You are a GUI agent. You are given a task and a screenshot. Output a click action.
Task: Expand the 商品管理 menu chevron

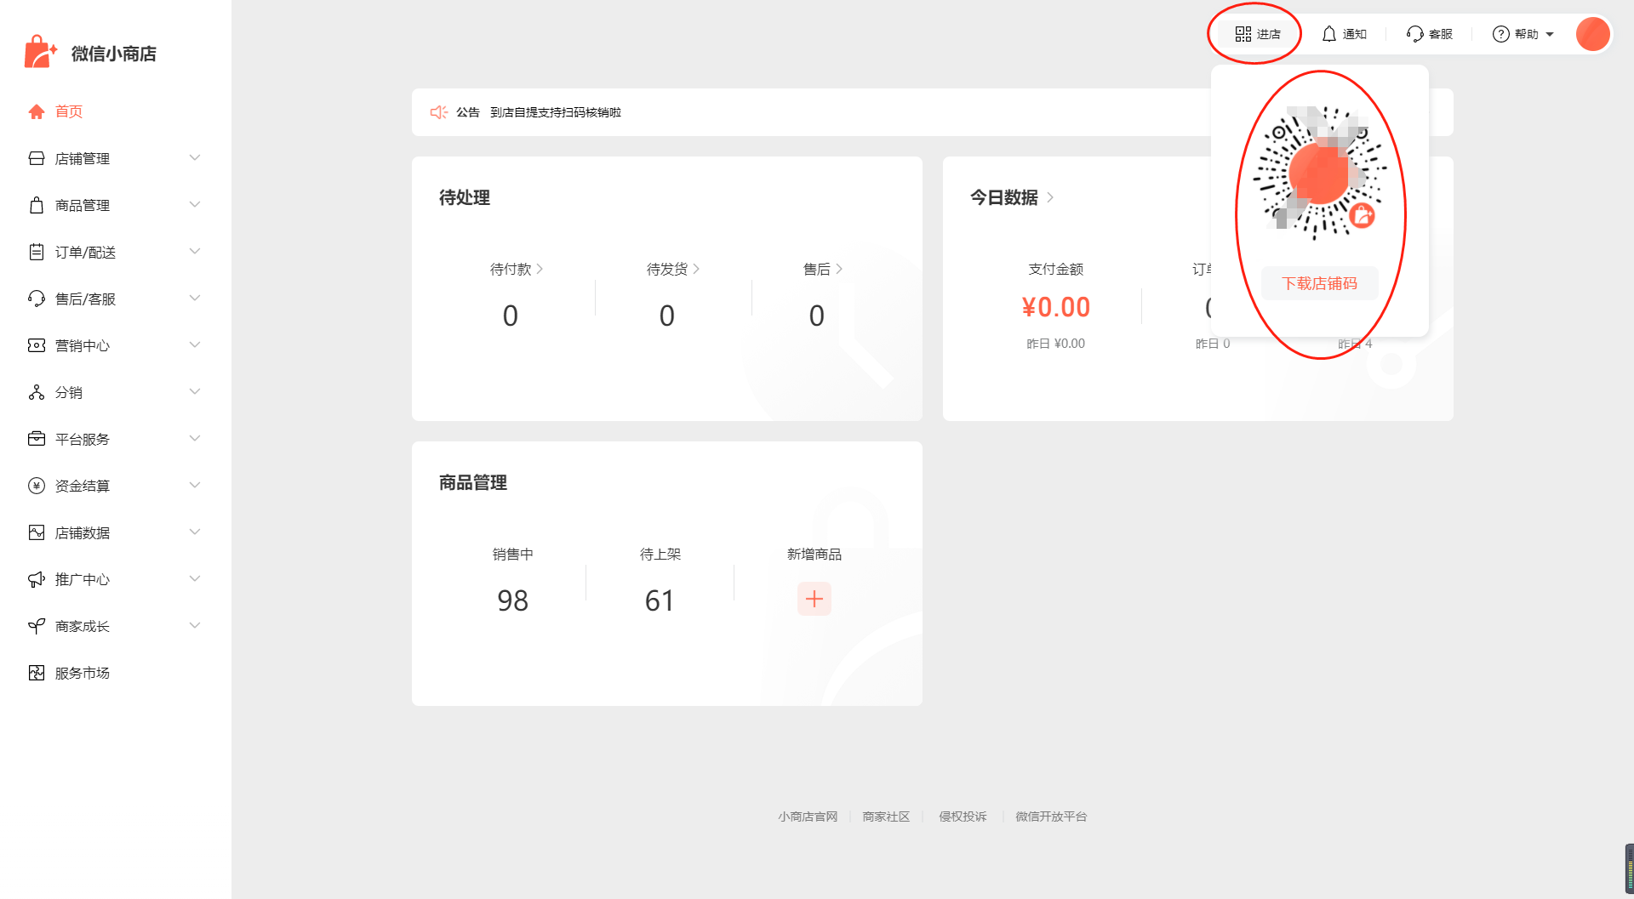pos(195,205)
